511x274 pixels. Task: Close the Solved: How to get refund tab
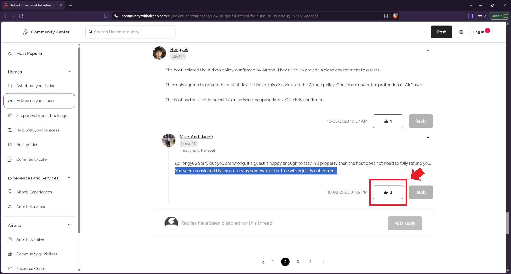point(61,5)
